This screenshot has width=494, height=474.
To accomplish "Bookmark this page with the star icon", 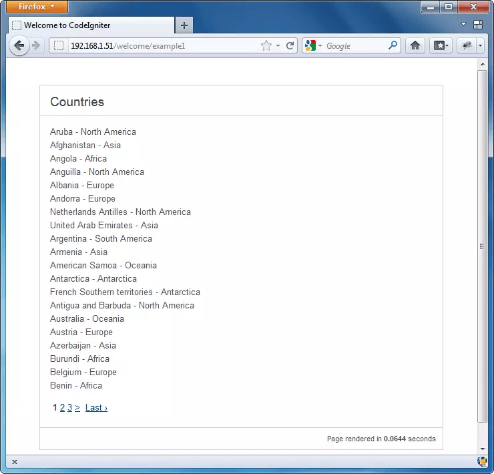I will (x=266, y=45).
